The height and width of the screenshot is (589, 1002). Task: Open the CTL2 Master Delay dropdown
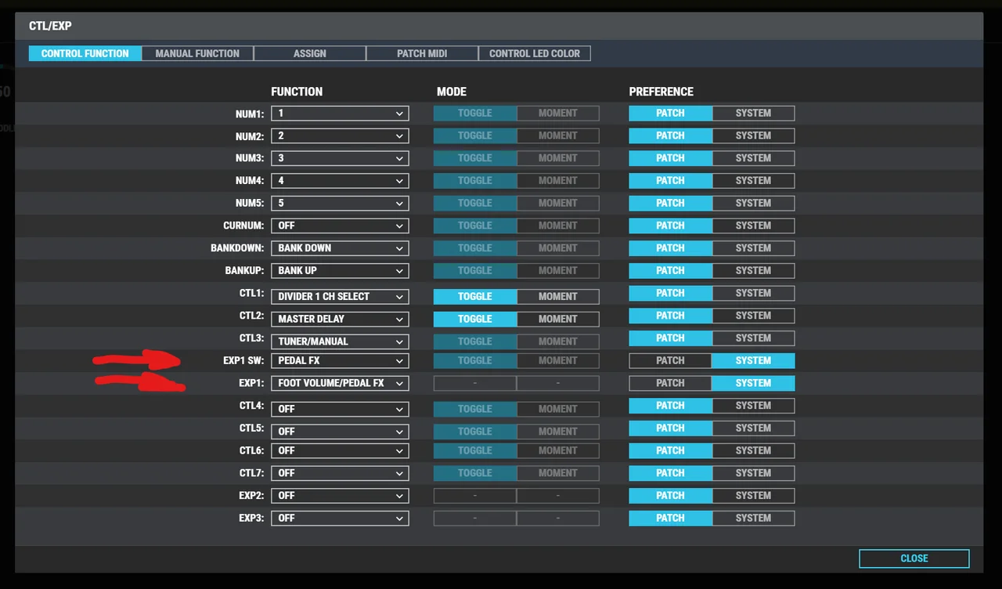pos(340,319)
